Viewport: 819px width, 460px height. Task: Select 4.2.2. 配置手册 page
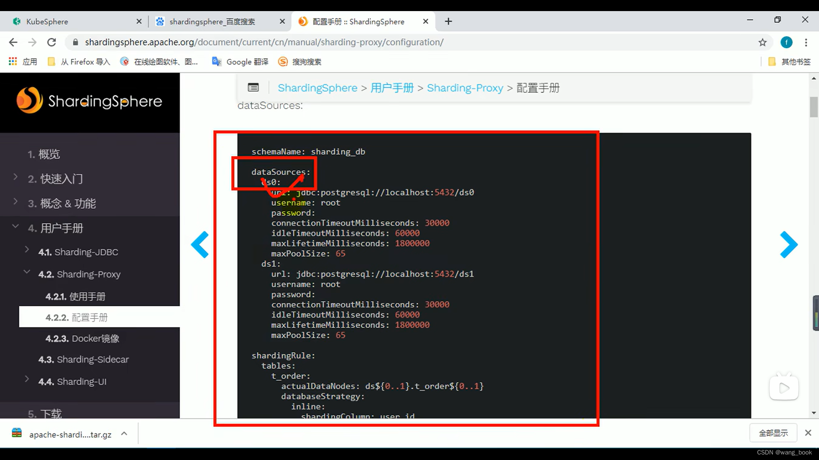click(x=99, y=317)
